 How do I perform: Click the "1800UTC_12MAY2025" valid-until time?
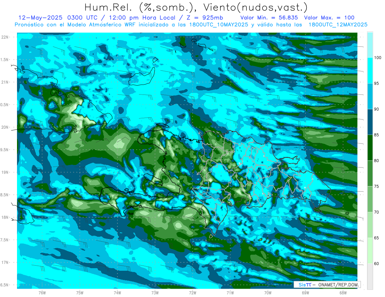point(338,24)
